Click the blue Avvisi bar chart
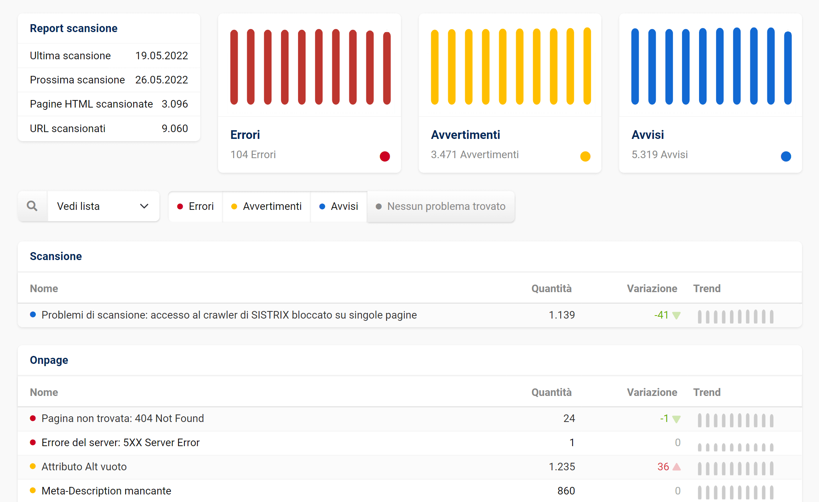The image size is (819, 502). pos(711,66)
